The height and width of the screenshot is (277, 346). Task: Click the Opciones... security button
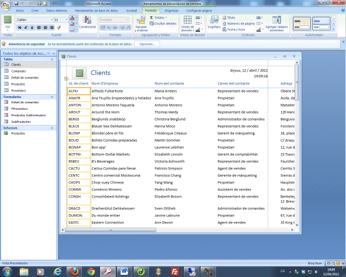tap(147, 44)
